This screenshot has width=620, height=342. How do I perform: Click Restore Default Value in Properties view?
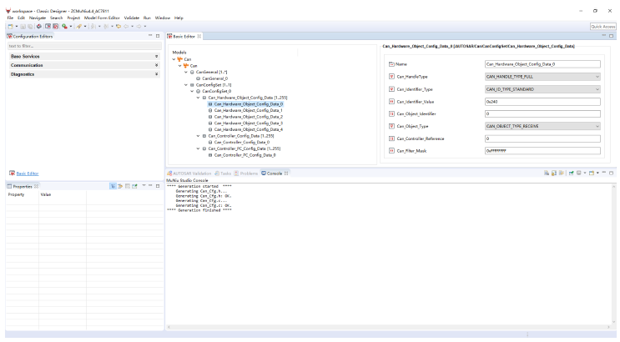pyautogui.click(x=128, y=186)
